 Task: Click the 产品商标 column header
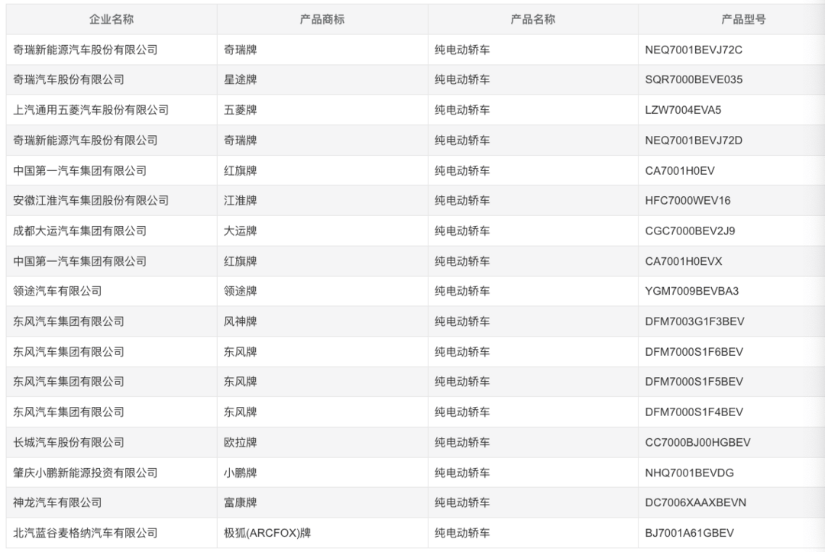[322, 19]
